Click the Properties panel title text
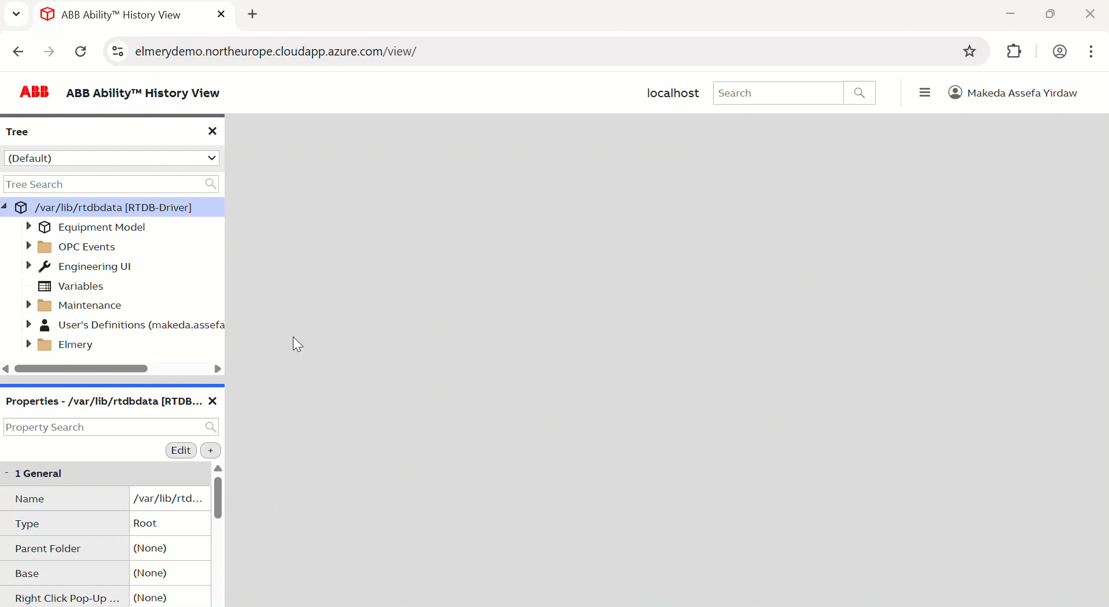The width and height of the screenshot is (1109, 607). pos(104,401)
